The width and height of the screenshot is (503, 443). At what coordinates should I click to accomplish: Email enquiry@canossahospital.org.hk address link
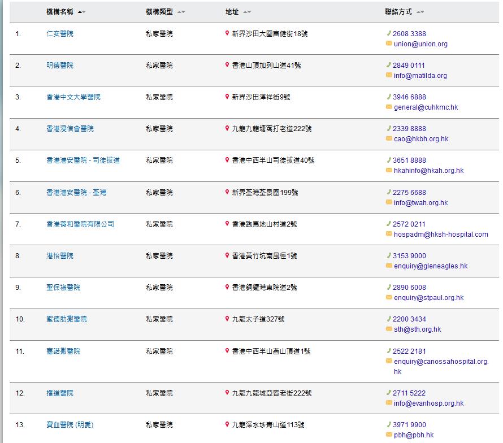(x=441, y=366)
